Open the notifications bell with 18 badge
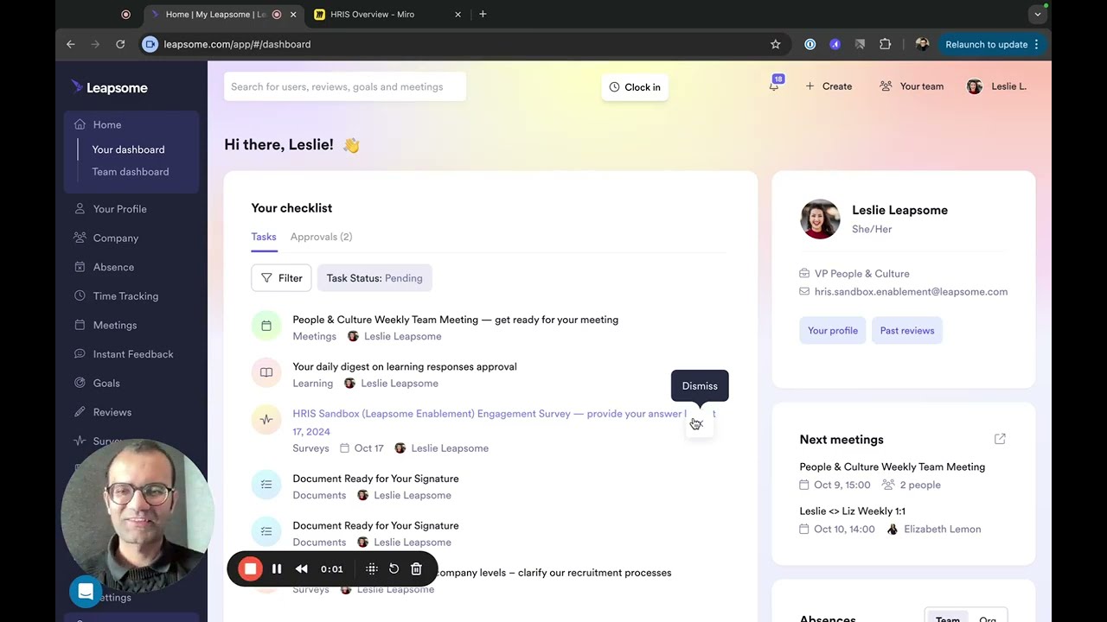 [x=774, y=86]
